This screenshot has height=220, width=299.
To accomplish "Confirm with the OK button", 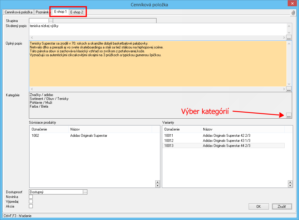I will [258, 207].
